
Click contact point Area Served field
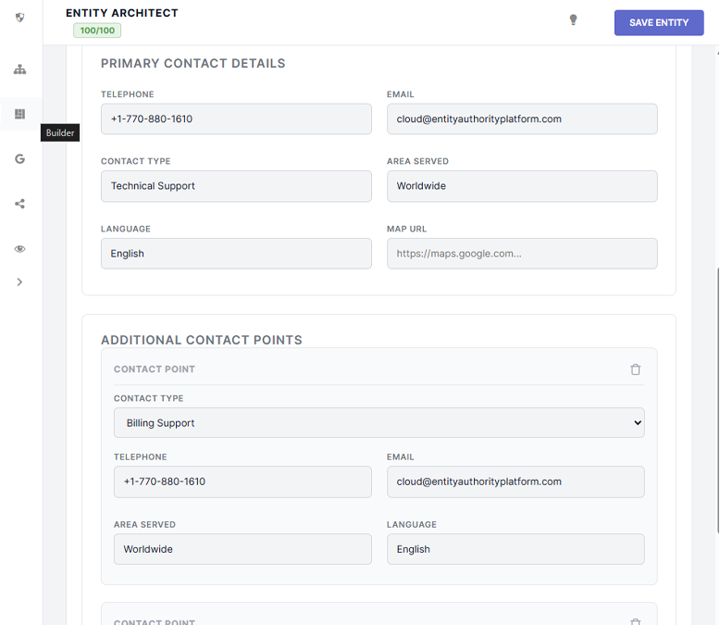click(242, 549)
